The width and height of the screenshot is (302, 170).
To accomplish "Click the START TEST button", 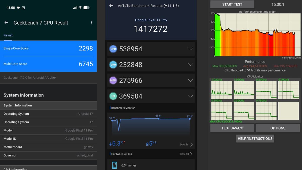I will tap(232, 4).
